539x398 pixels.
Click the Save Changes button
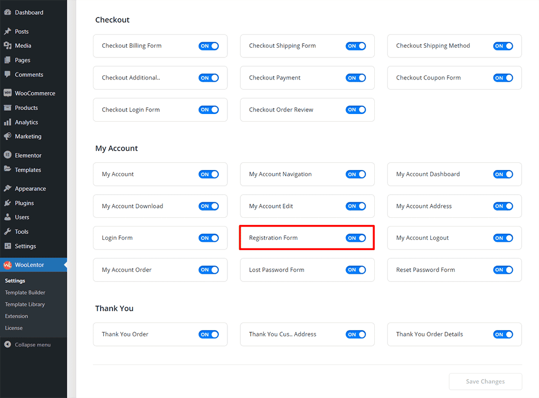(x=485, y=382)
